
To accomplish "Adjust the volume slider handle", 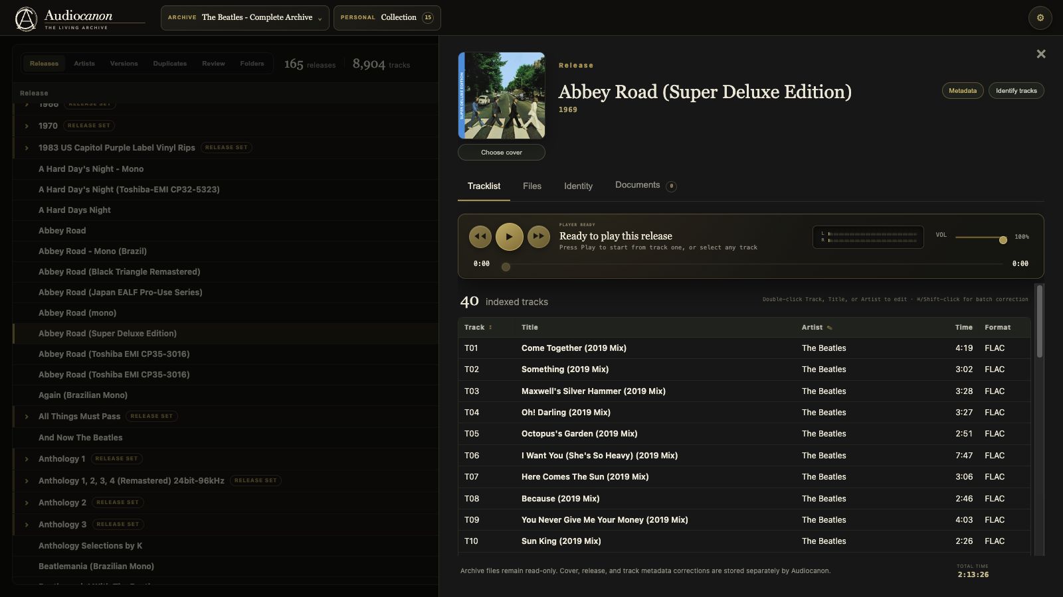I will (x=1003, y=239).
